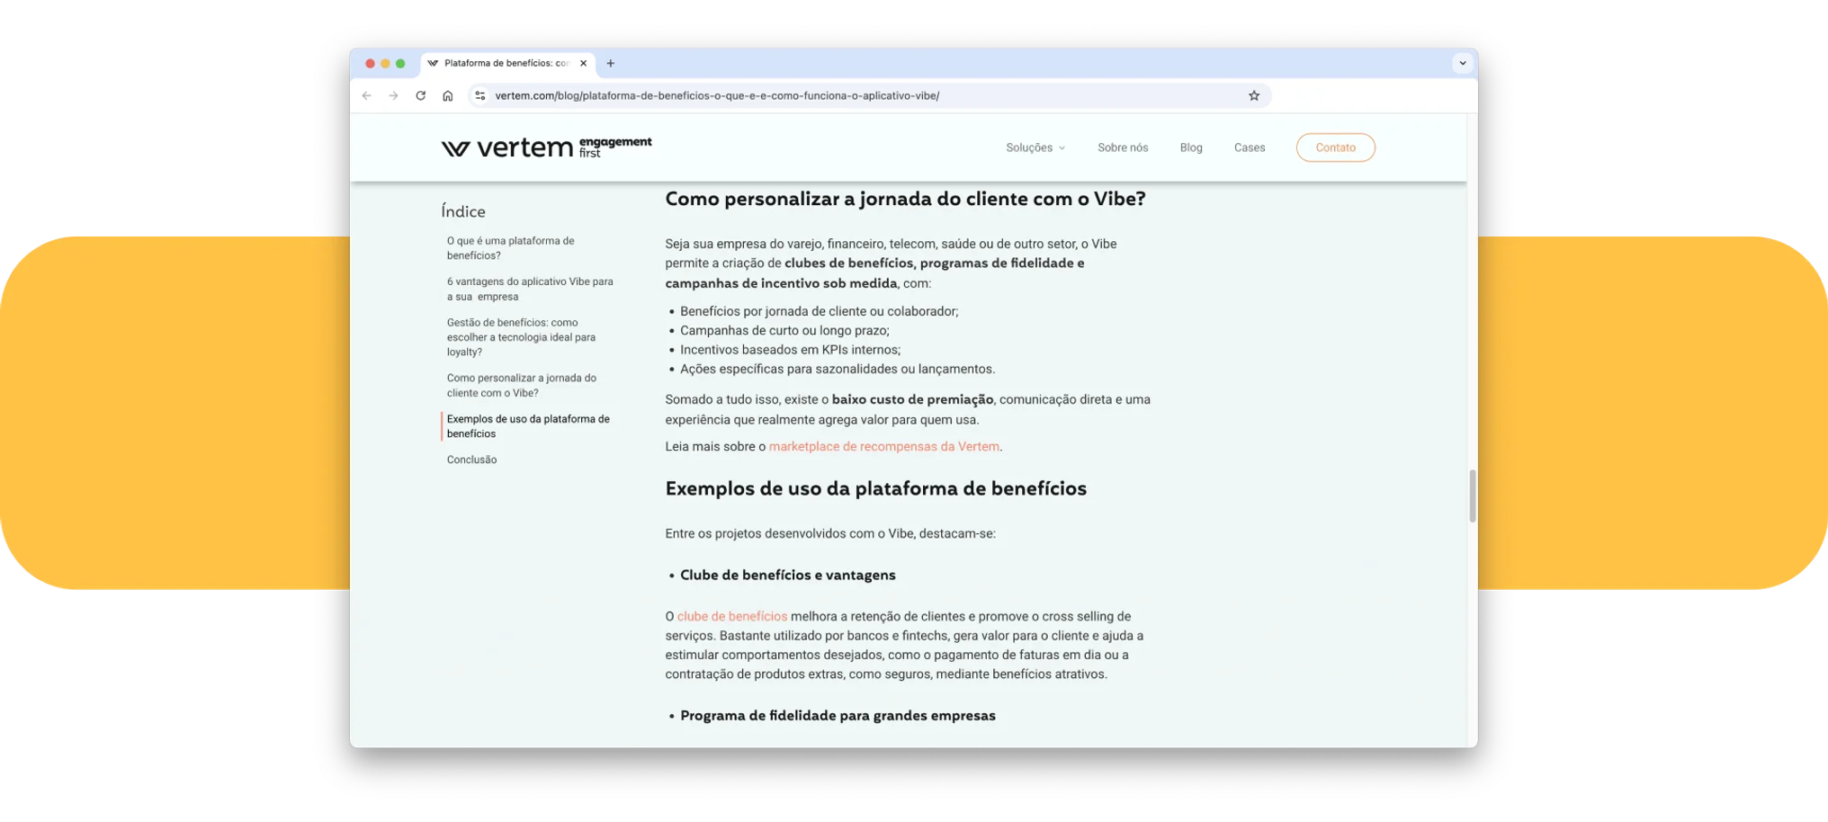Screen dimensions: 1828x822
Task: Go back with the browser back arrow
Action: click(x=367, y=95)
